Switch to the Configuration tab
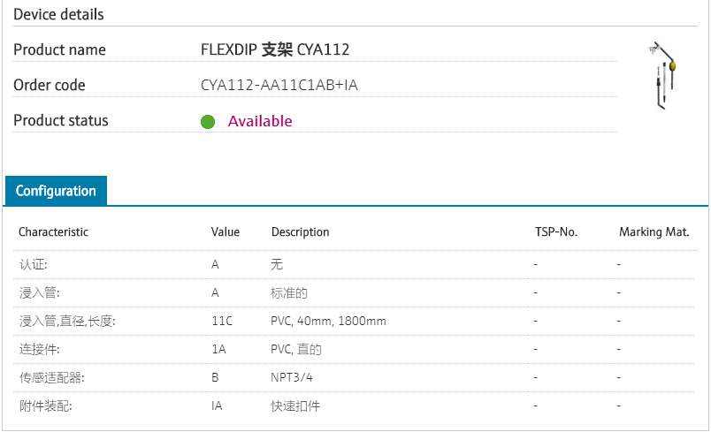Viewport: 711px width, 432px height. pyautogui.click(x=56, y=191)
